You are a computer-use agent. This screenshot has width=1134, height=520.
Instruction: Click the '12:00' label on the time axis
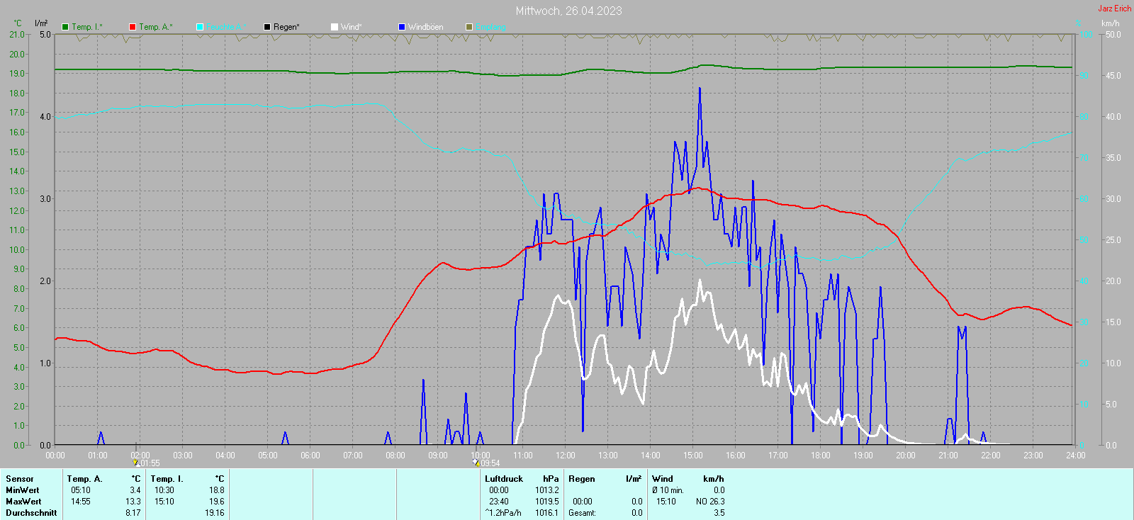[x=566, y=456]
